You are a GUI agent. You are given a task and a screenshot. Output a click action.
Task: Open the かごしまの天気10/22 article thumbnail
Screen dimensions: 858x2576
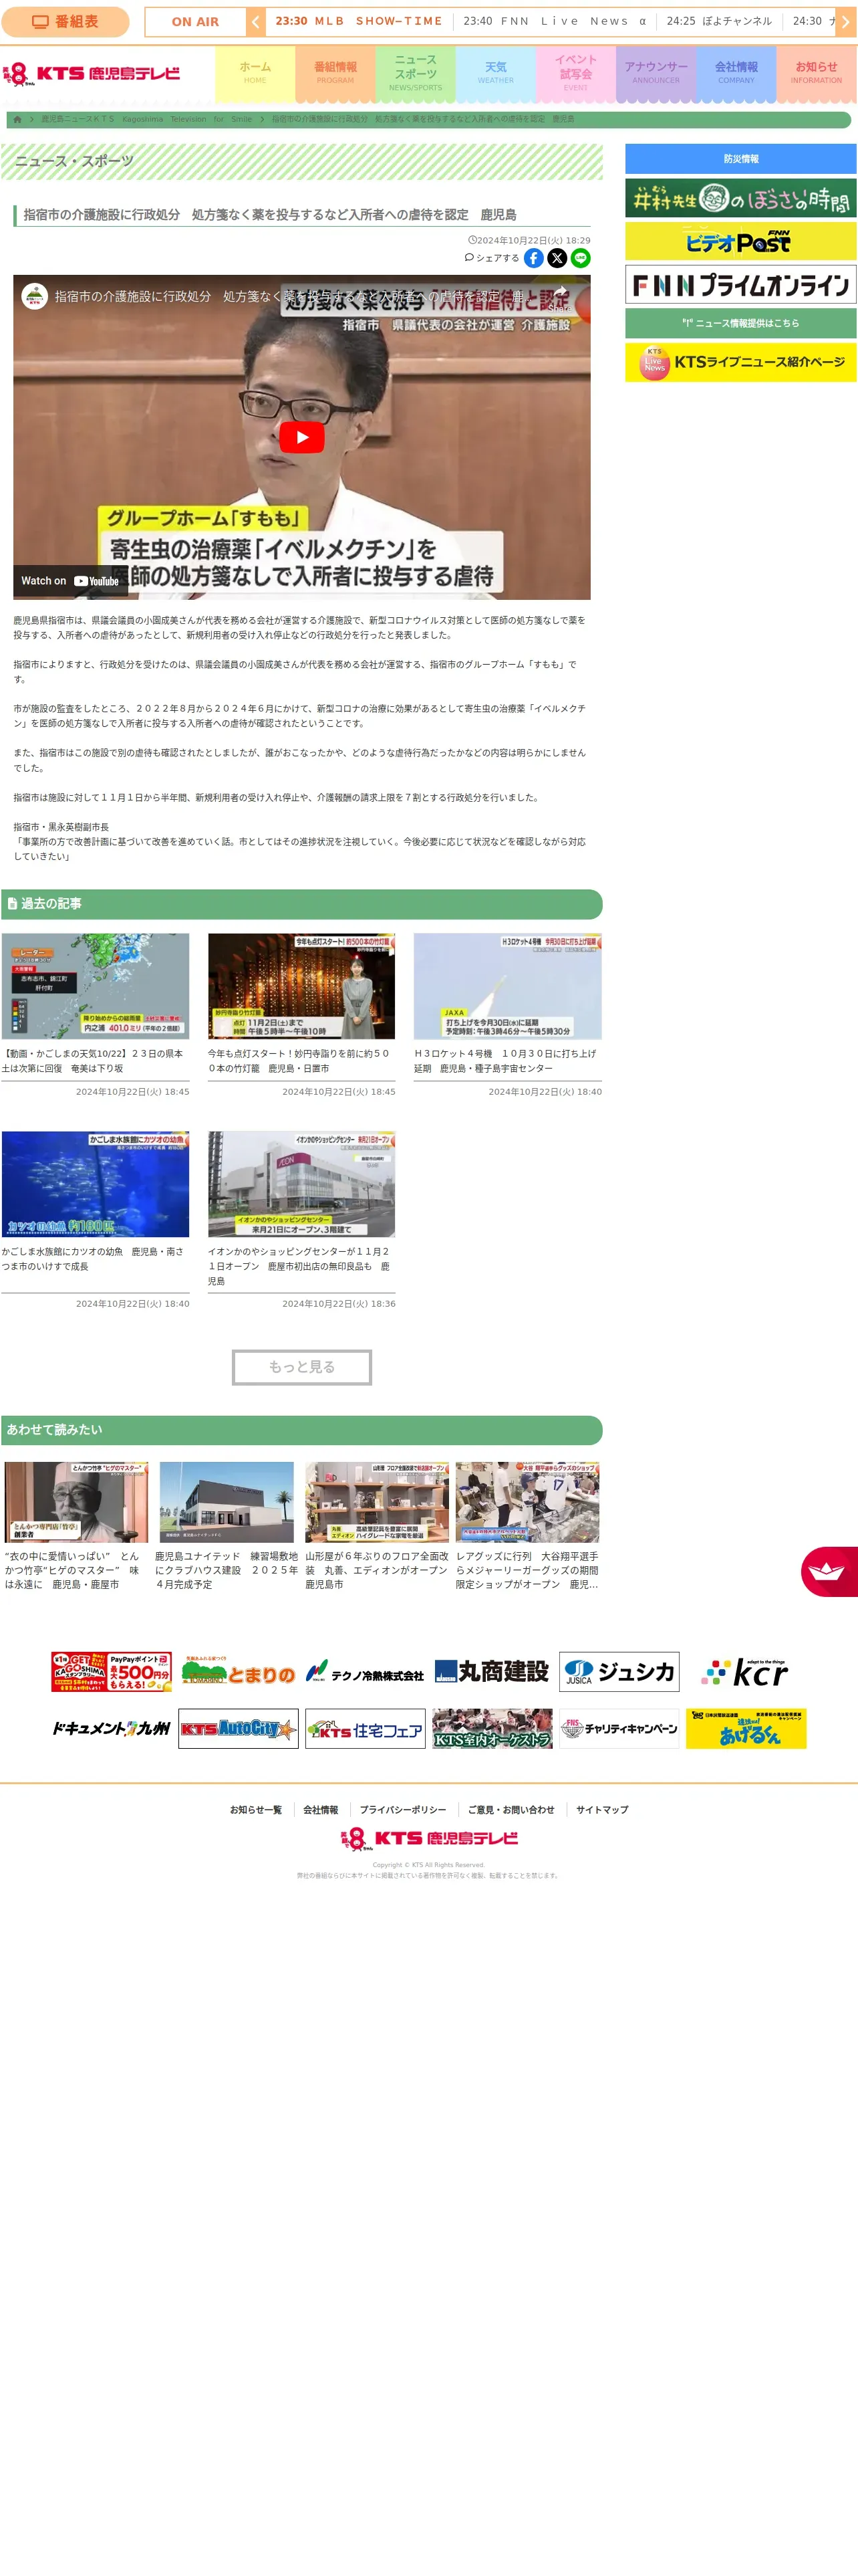(95, 986)
